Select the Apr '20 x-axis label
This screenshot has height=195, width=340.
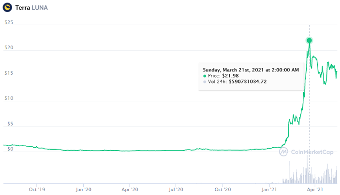tap(130, 190)
